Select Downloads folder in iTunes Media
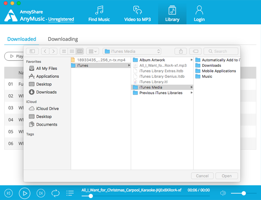Viewport: 261px width, 200px height. [x=217, y=65]
